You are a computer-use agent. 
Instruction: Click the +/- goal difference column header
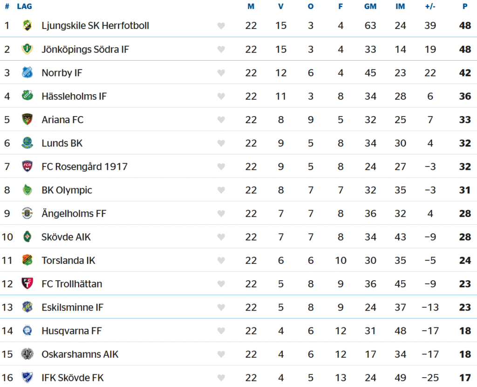pyautogui.click(x=430, y=7)
